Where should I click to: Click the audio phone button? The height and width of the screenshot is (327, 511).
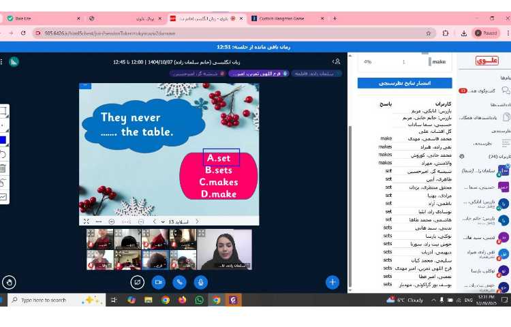[180, 281]
